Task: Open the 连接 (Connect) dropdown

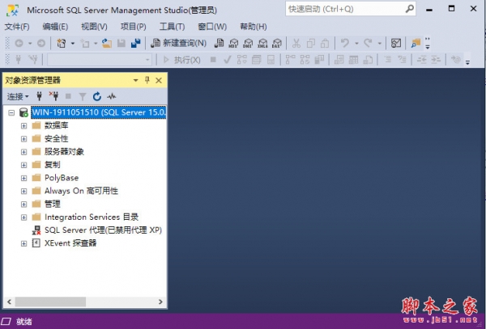Action: [16, 96]
